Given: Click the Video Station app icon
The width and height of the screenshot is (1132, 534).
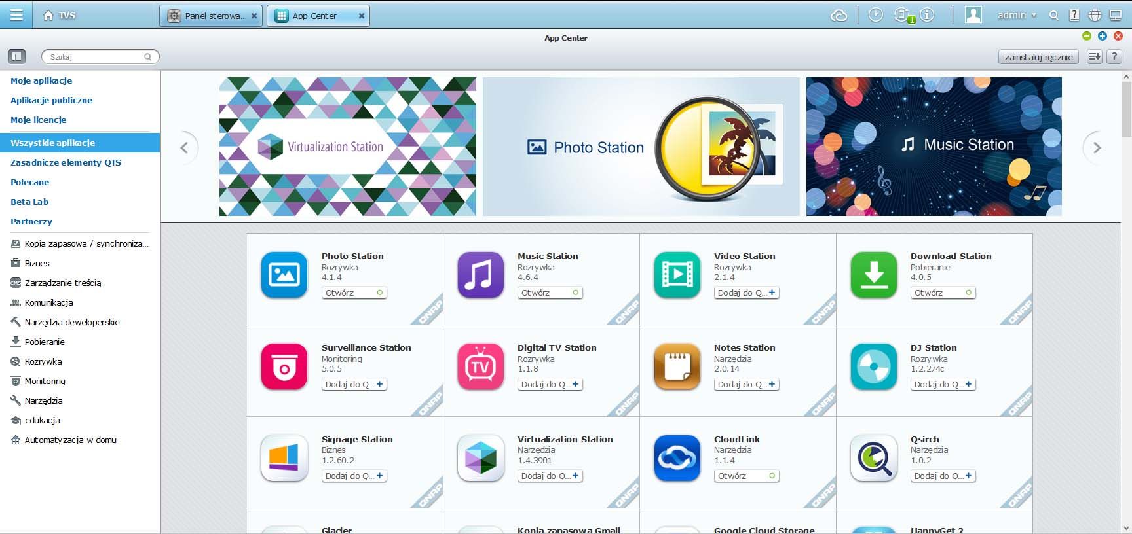Looking at the screenshot, I should tap(677, 275).
